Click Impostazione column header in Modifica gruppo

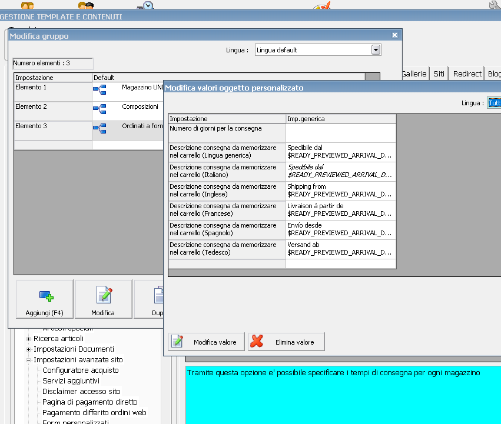click(x=53, y=78)
